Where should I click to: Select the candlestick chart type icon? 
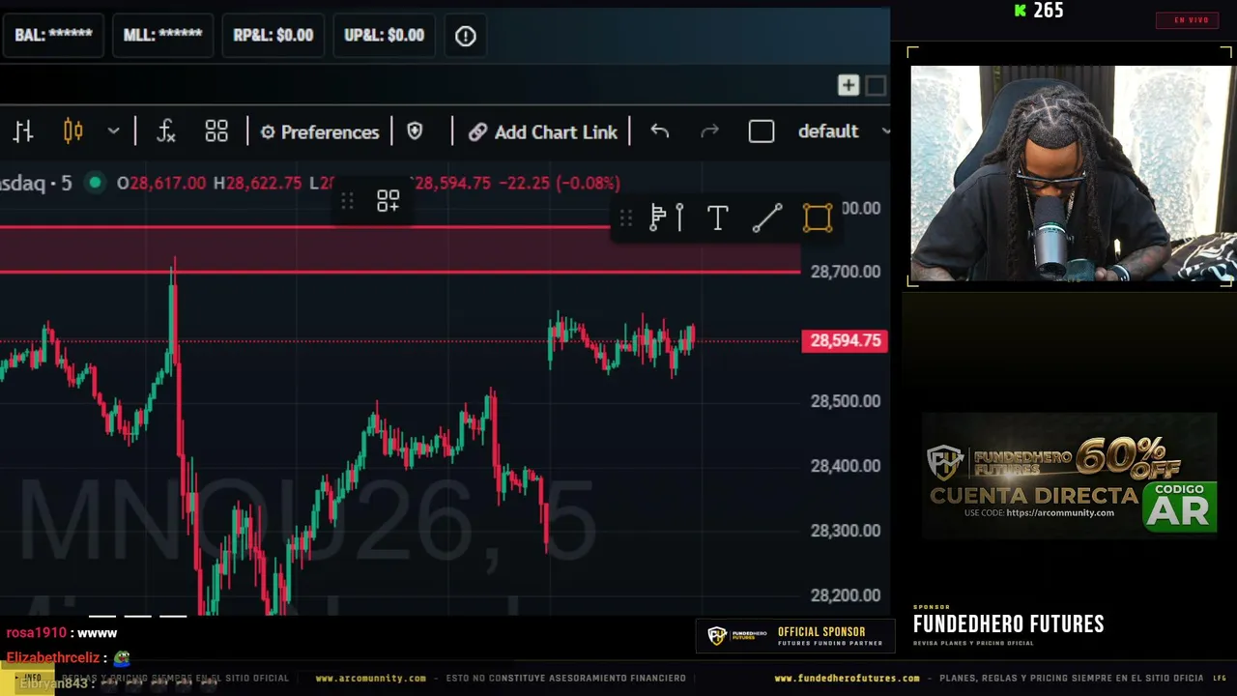[73, 131]
